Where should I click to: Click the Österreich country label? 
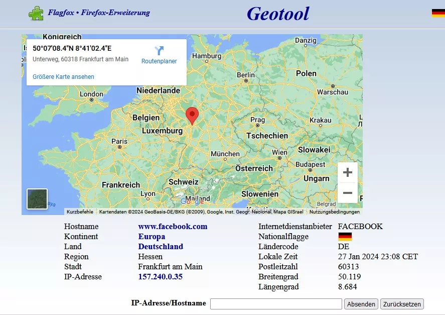click(x=254, y=168)
